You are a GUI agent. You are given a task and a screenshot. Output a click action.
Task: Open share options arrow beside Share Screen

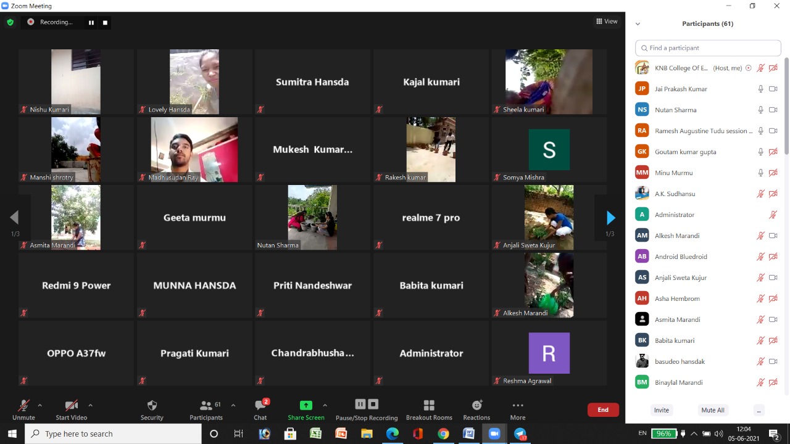pyautogui.click(x=325, y=405)
